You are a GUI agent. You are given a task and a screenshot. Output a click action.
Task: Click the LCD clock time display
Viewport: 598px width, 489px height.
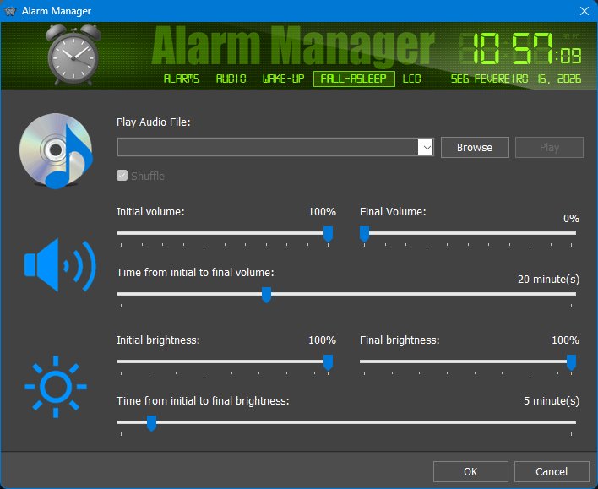pos(520,48)
